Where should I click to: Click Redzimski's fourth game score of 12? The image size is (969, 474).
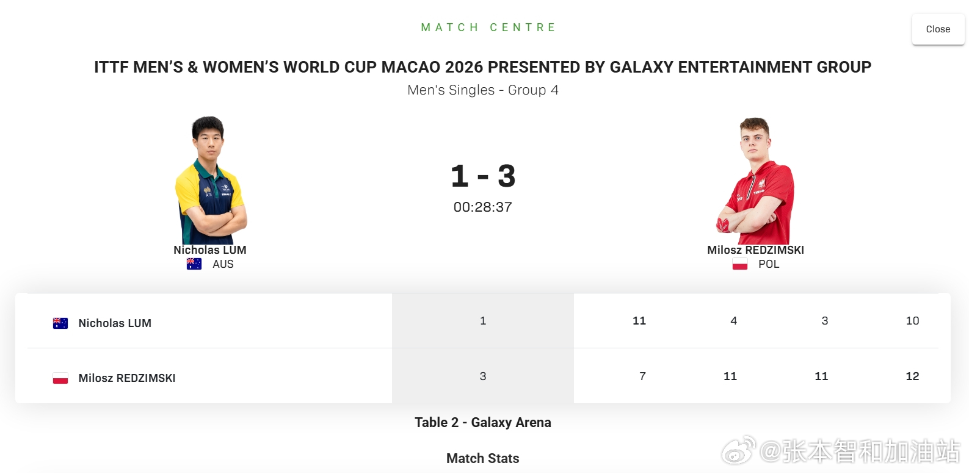[x=912, y=376]
